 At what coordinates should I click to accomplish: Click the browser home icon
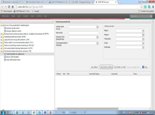pyautogui.click(x=13, y=7)
